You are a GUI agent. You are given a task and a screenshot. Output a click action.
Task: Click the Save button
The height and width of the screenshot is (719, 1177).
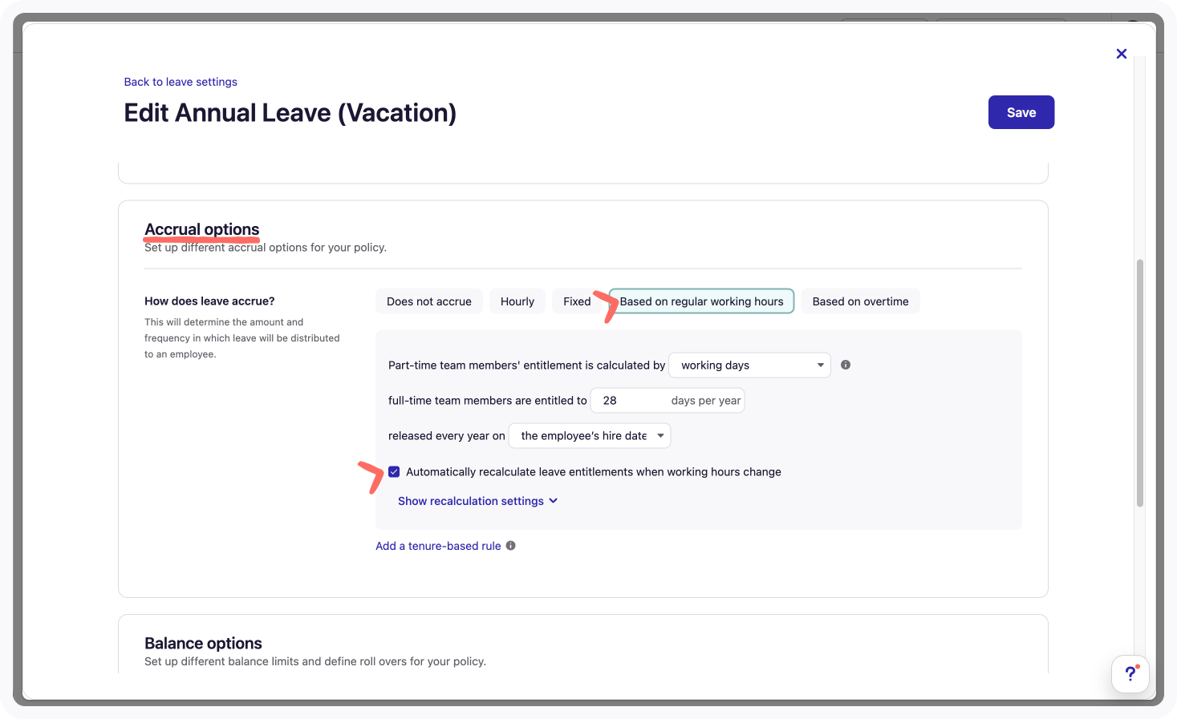pos(1021,112)
